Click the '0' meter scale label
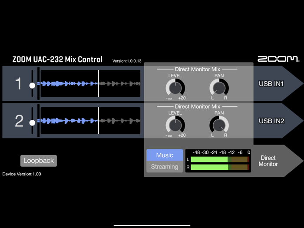This screenshot has height=228, width=304. click(249, 152)
